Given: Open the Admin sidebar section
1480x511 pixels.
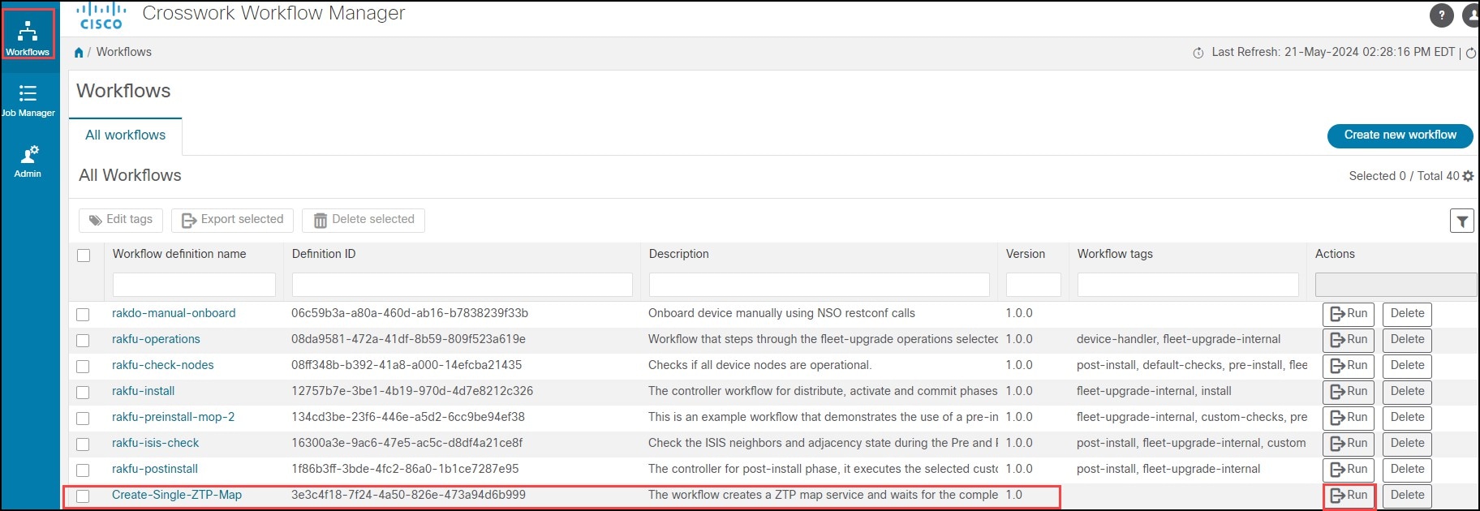Looking at the screenshot, I should [x=28, y=161].
